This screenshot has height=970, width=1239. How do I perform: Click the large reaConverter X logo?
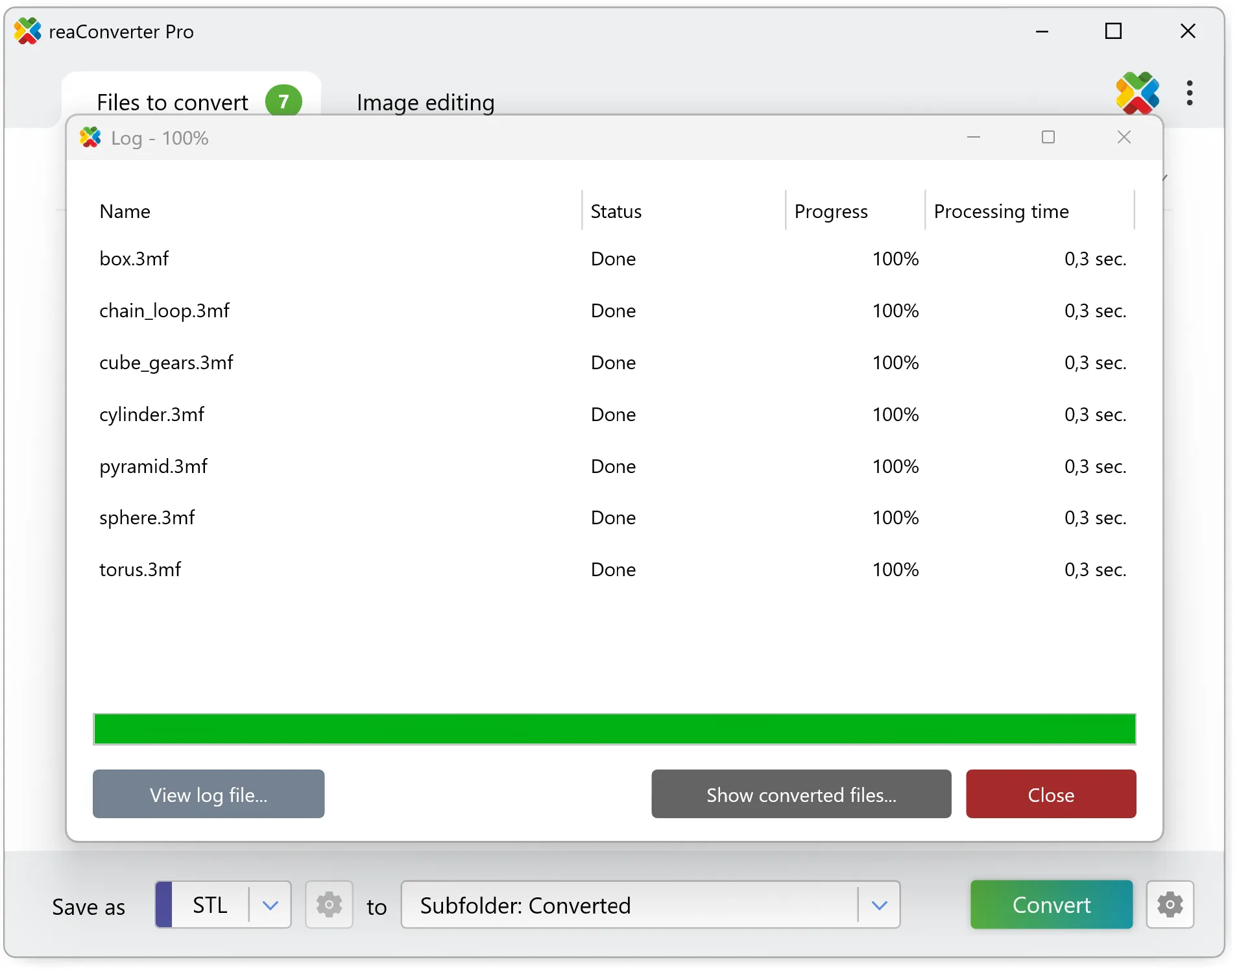click(x=1138, y=93)
